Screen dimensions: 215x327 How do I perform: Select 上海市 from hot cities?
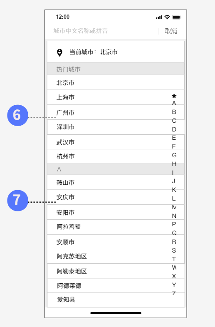click(x=116, y=97)
